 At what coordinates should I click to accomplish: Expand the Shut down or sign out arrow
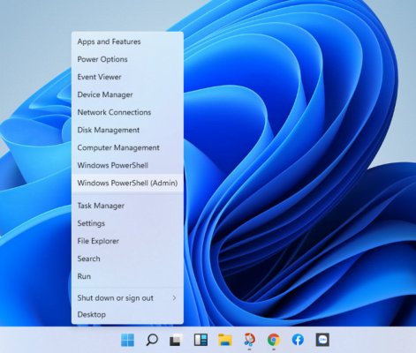click(174, 297)
